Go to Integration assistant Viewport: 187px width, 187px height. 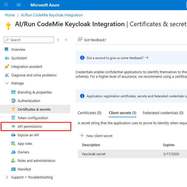[x=27, y=67]
